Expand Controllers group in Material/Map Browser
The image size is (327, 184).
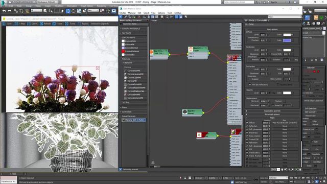[133, 112]
